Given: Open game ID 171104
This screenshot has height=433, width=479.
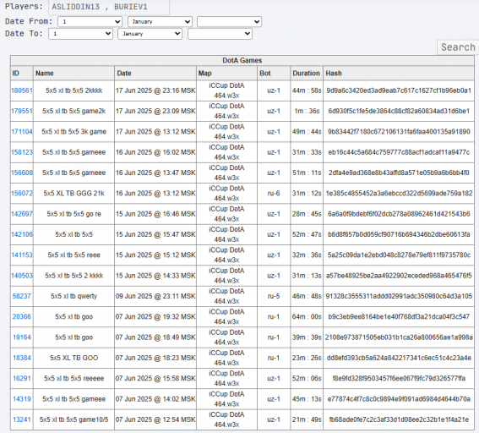Looking at the screenshot, I should (22, 131).
